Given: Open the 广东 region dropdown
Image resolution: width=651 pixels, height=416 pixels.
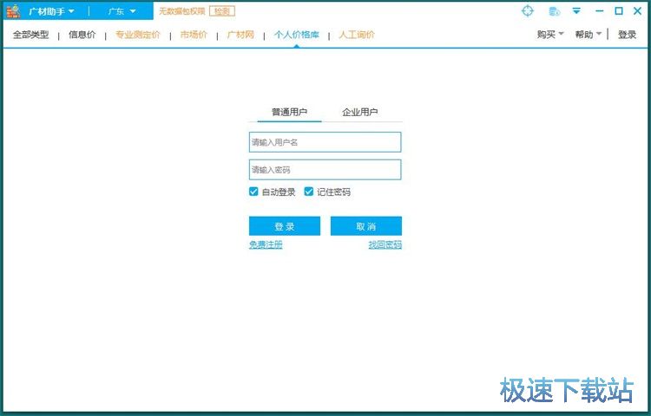Looking at the screenshot, I should point(122,11).
